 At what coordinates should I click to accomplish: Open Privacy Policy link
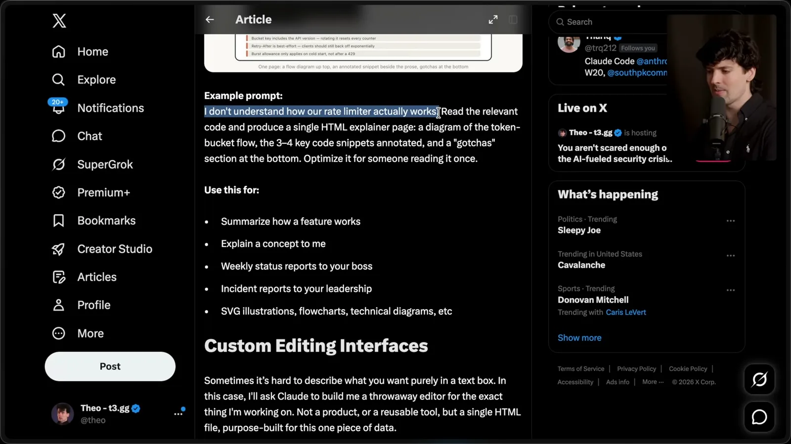(x=636, y=369)
